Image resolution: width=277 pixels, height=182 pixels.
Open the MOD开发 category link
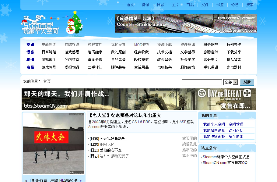coord(142,45)
